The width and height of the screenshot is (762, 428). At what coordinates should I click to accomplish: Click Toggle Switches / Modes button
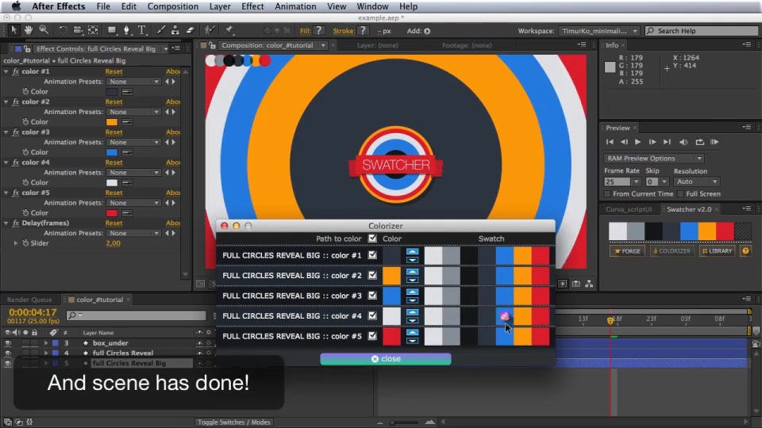[x=233, y=422]
